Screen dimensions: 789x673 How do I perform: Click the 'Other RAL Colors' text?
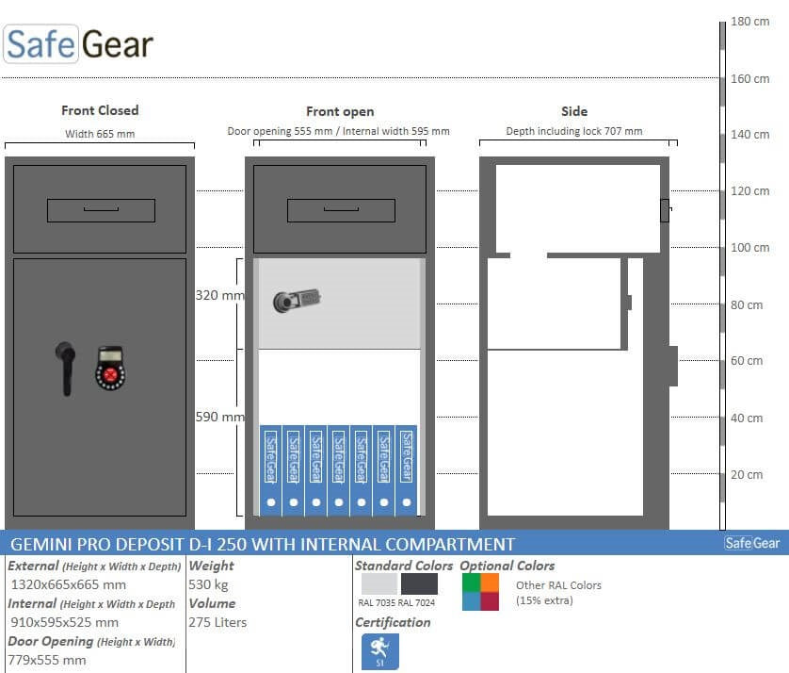(558, 585)
